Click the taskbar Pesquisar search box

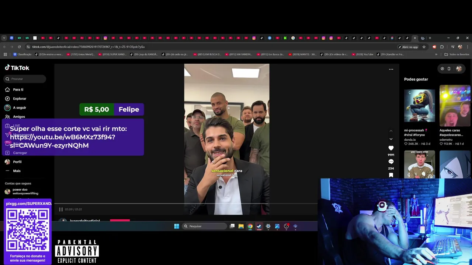(x=205, y=226)
